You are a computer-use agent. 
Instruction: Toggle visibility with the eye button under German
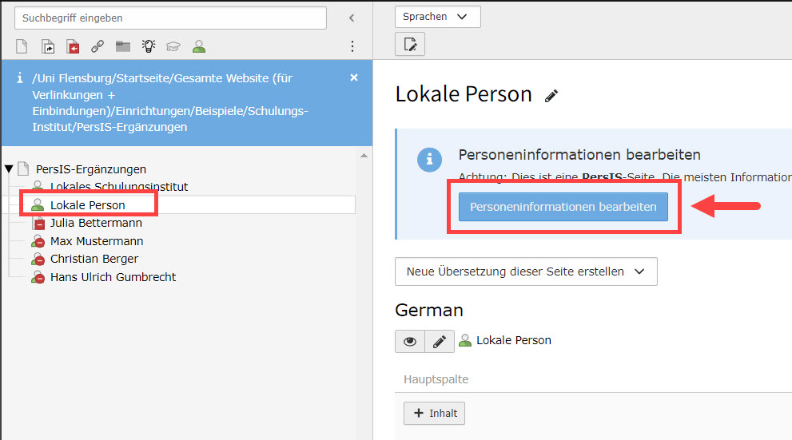point(410,341)
